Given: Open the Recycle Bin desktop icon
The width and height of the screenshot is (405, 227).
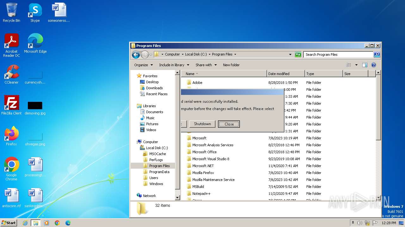Looking at the screenshot, I should 11,13.
